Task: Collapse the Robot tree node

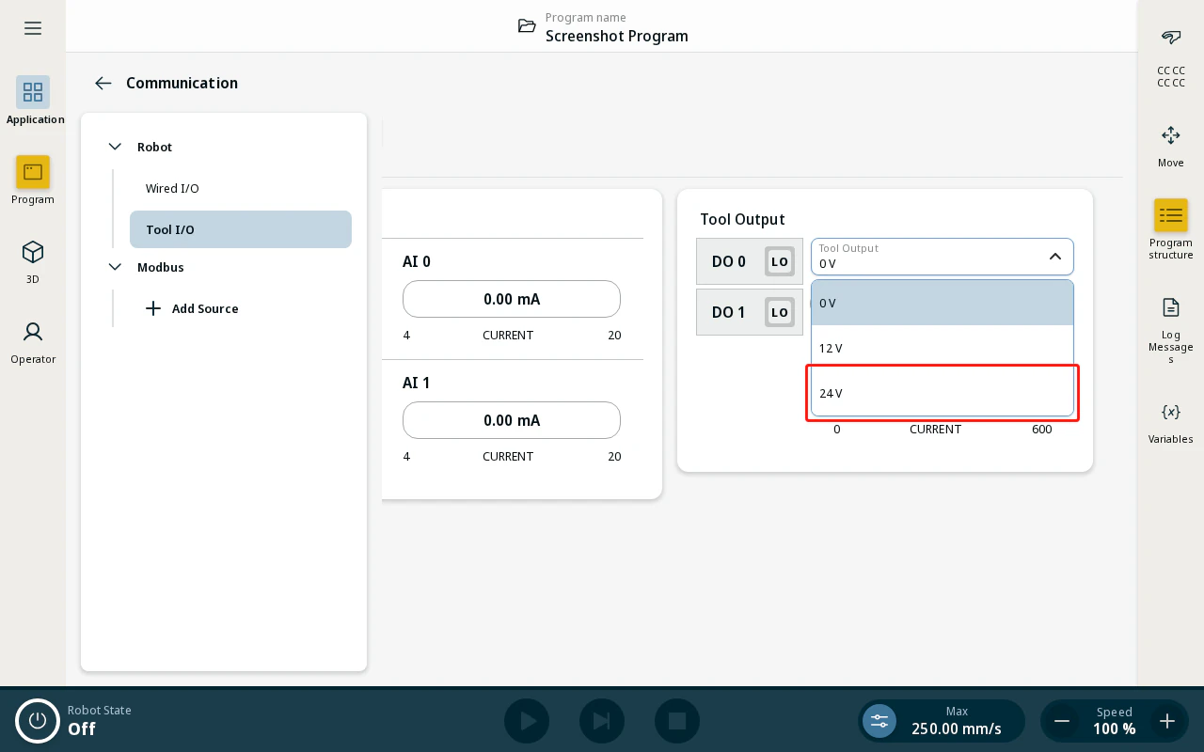Action: [x=115, y=147]
